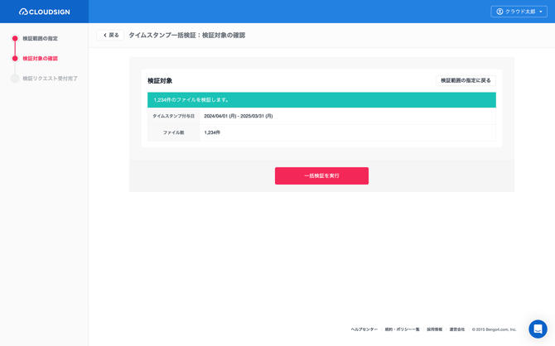Open the 運営会社 footer link
Image resolution: width=555 pixels, height=346 pixels.
(456, 329)
